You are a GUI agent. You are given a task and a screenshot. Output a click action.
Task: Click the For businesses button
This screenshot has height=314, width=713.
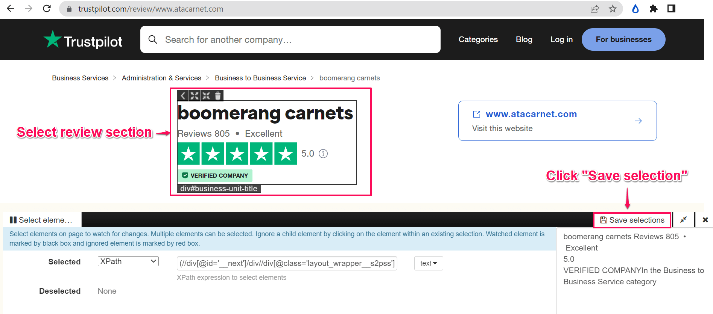click(623, 39)
